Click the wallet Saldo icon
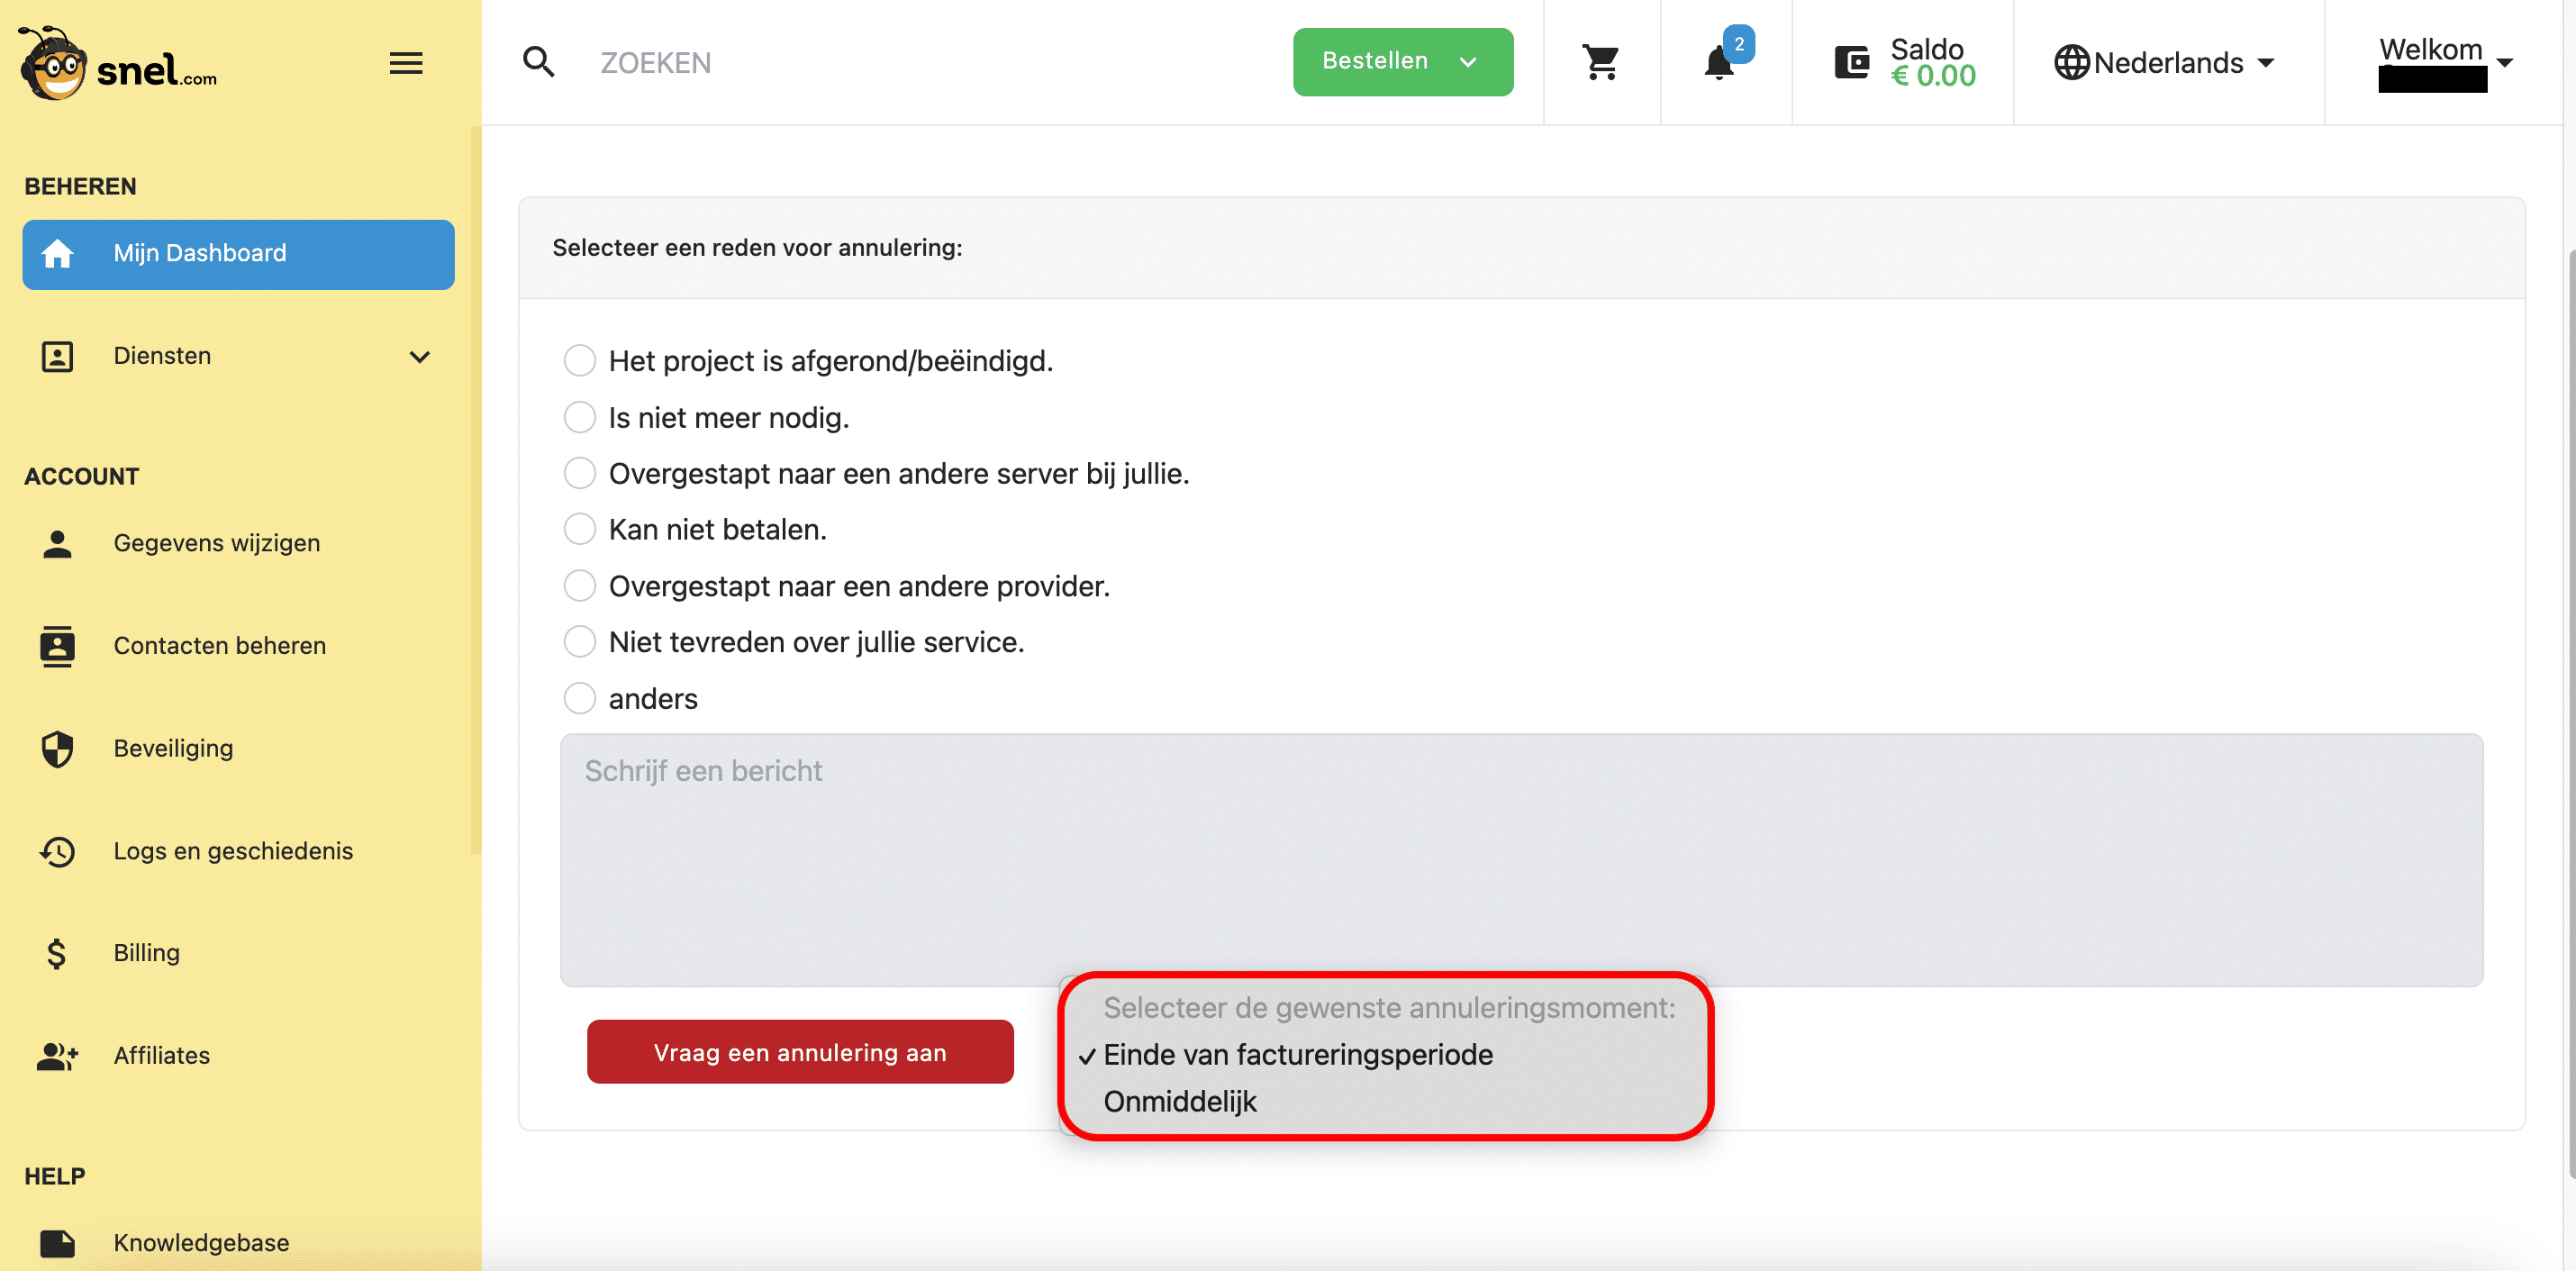 tap(1852, 62)
